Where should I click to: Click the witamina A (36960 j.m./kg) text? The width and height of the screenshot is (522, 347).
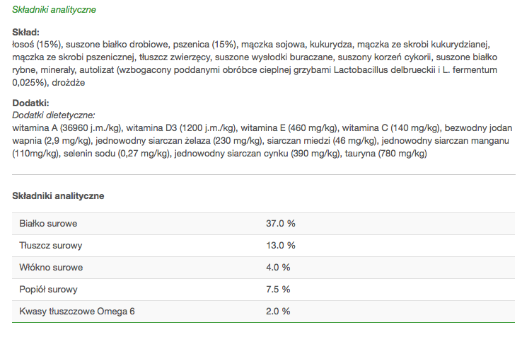[x=68, y=128]
